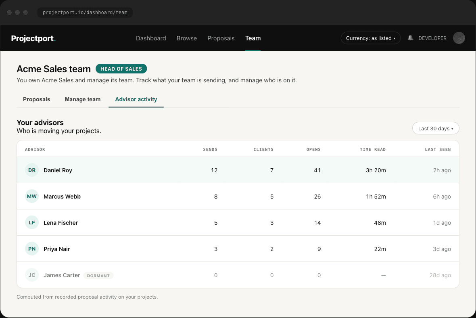Click Lena Fischer's opens value 14

point(317,223)
